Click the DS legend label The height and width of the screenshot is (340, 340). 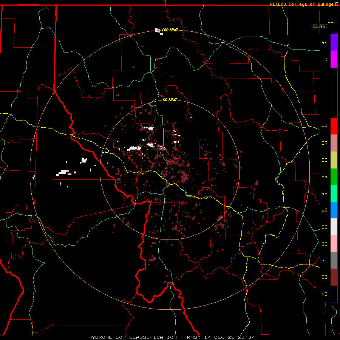click(324, 227)
